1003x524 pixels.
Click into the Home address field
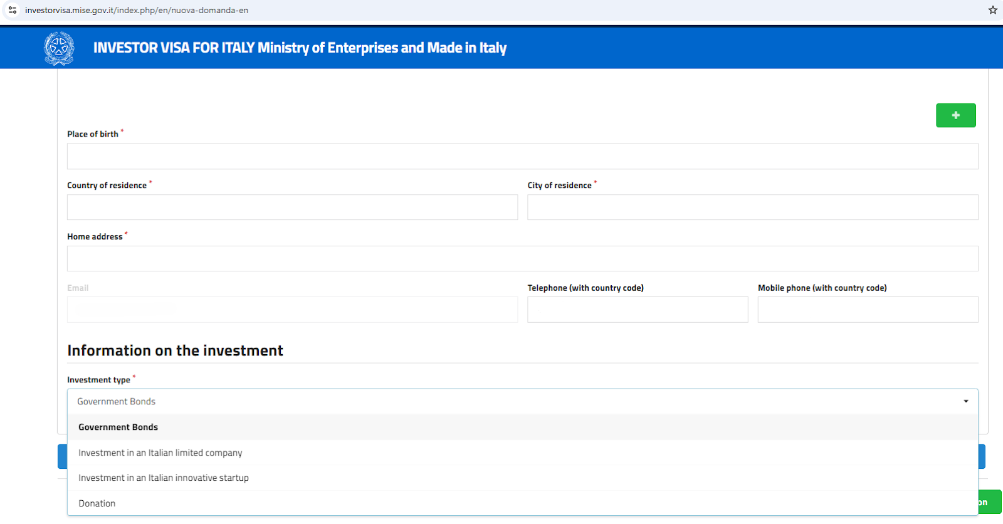point(522,258)
